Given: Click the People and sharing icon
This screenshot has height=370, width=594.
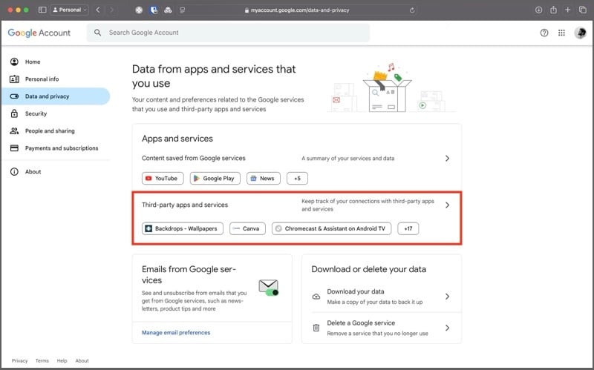Looking at the screenshot, I should pos(14,131).
